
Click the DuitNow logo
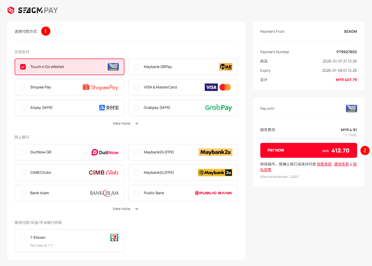(105, 152)
